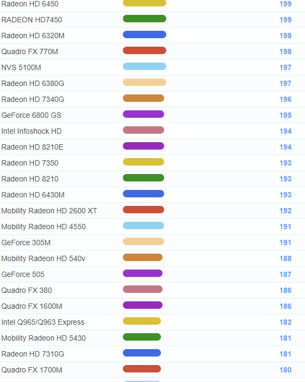Click the beige GeForce 305M bar
This screenshot has height=382, width=305.
coord(143,241)
